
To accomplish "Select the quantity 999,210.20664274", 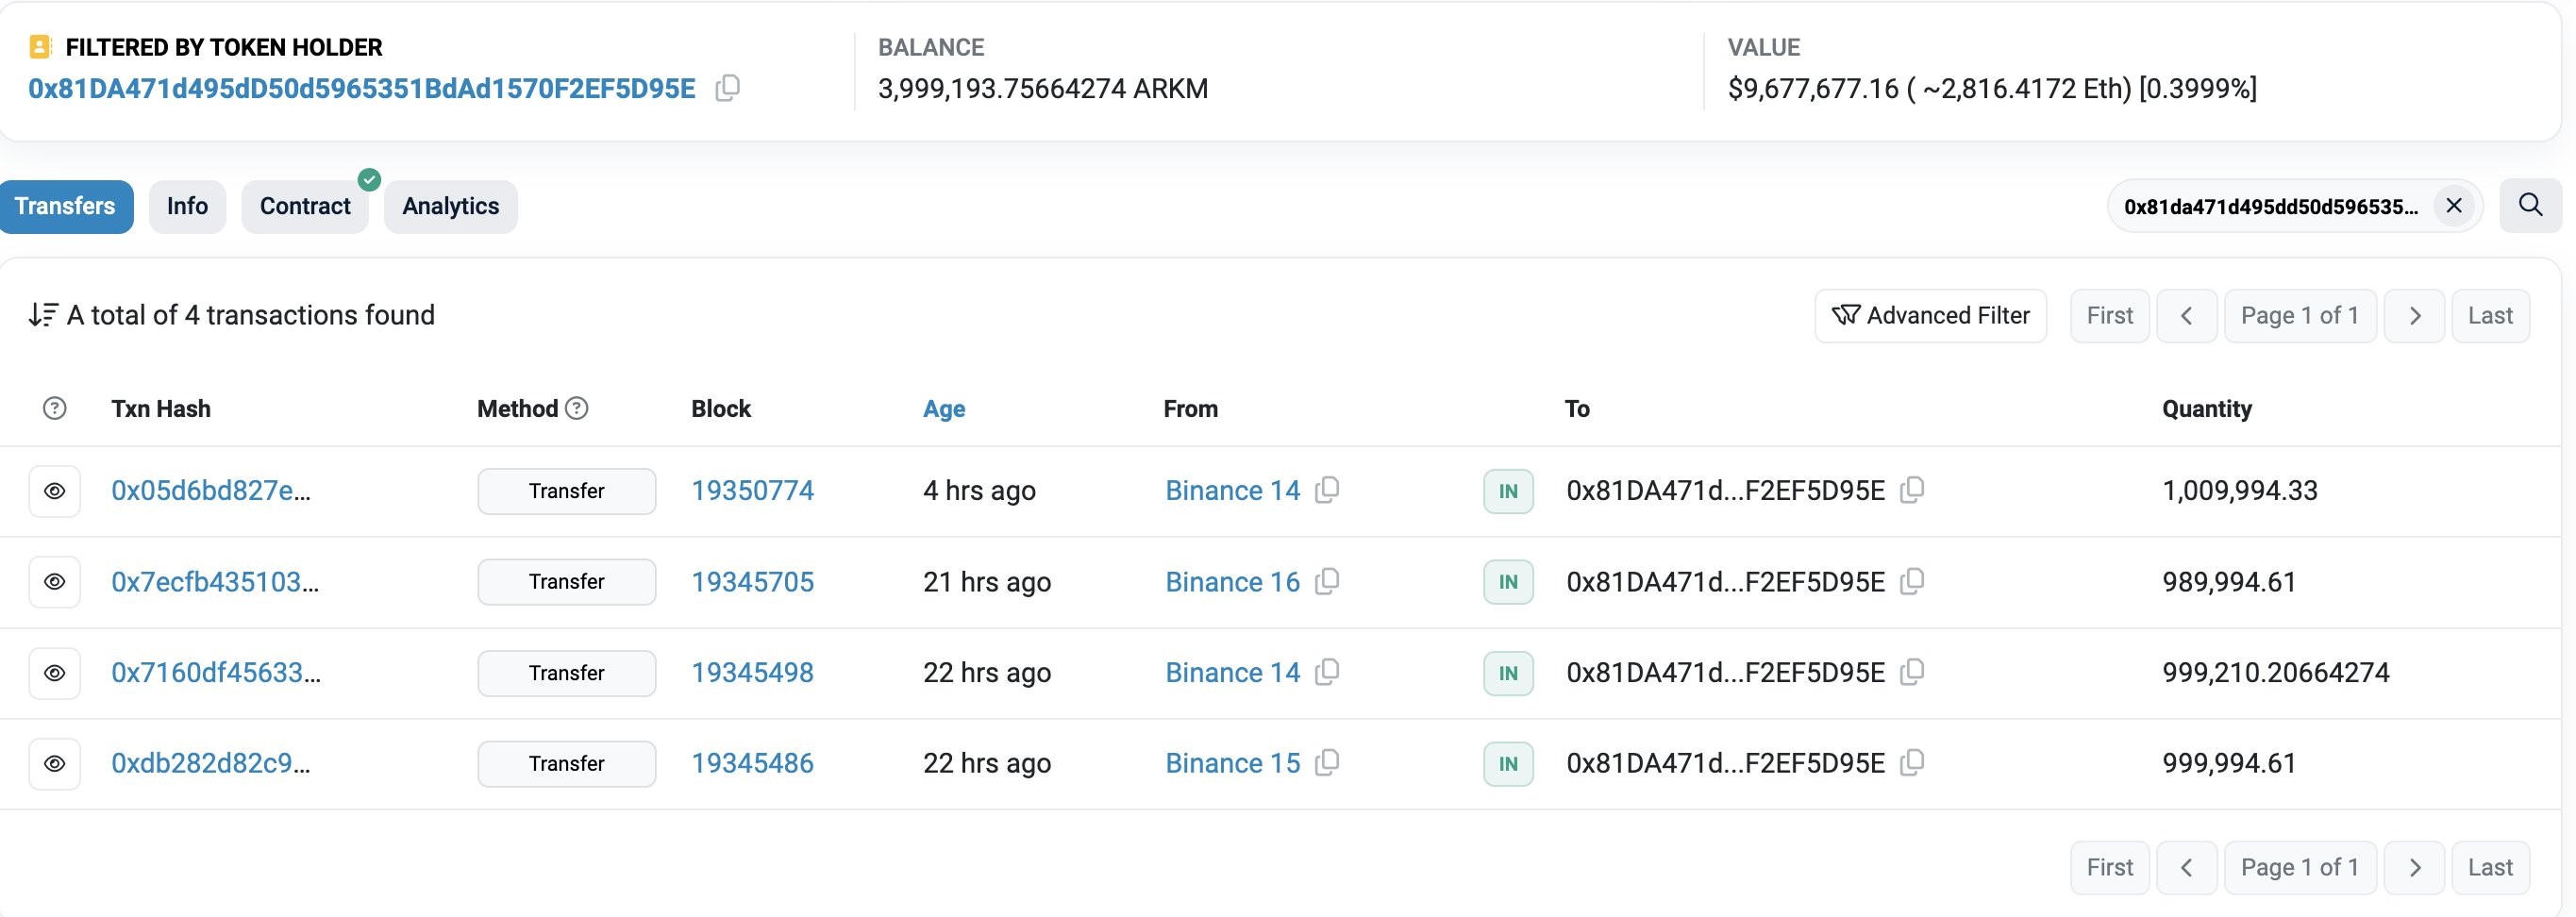I will [2276, 673].
